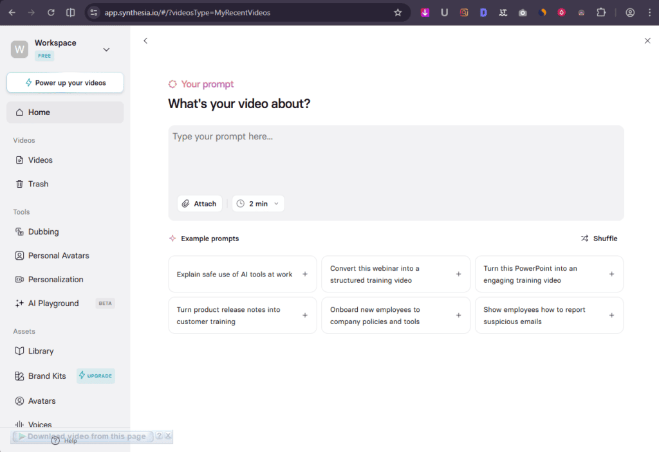Go back with the browser back arrow
The image size is (659, 452).
pos(12,13)
